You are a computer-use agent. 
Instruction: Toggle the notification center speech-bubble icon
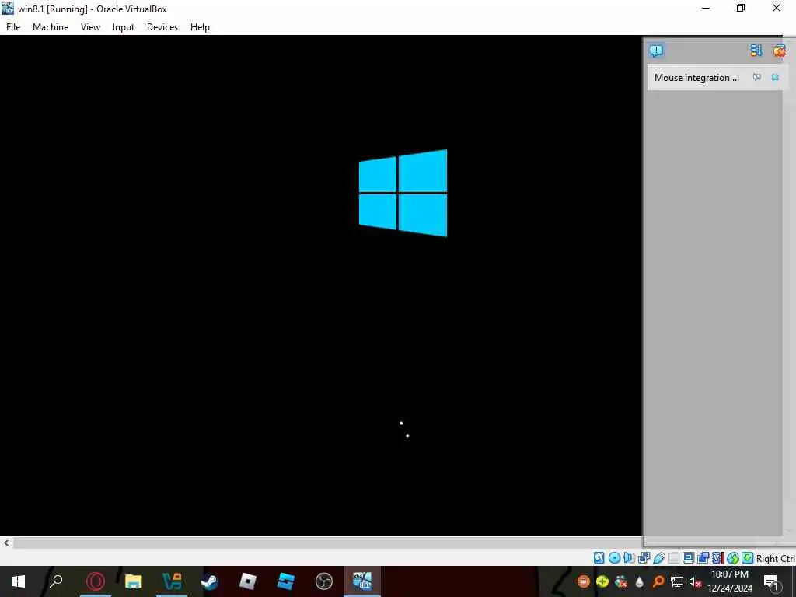(x=656, y=51)
